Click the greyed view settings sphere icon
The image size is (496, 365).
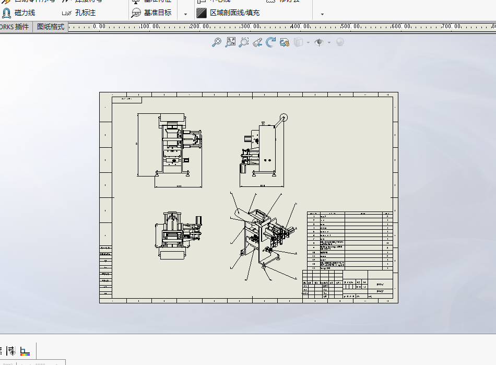[x=340, y=42]
